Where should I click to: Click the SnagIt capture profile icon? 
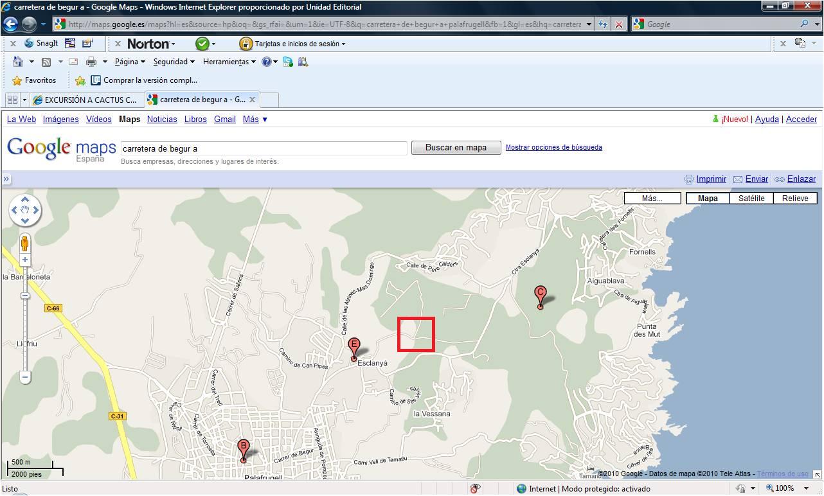click(x=87, y=44)
